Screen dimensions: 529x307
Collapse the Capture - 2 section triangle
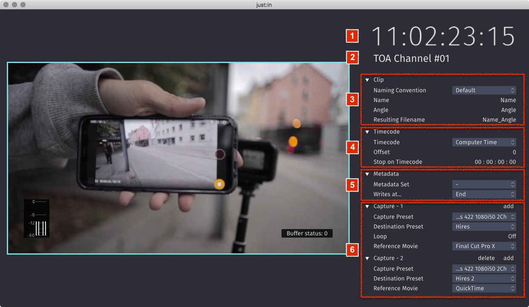click(x=367, y=258)
